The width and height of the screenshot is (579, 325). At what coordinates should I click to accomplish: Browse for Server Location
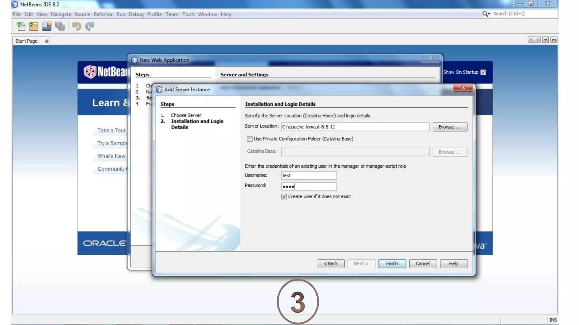[450, 127]
